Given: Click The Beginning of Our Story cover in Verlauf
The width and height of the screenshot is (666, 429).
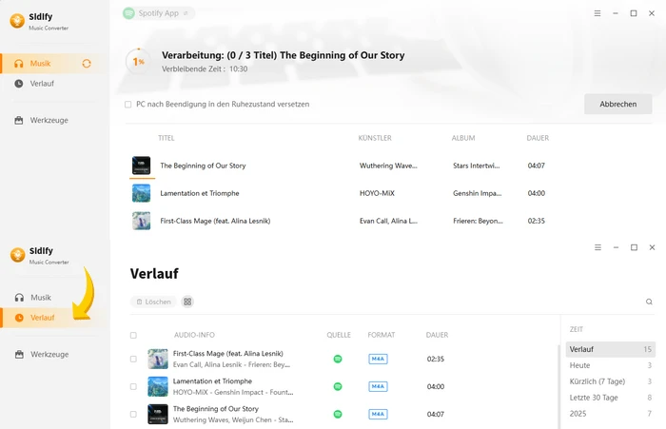Looking at the screenshot, I should coord(158,414).
